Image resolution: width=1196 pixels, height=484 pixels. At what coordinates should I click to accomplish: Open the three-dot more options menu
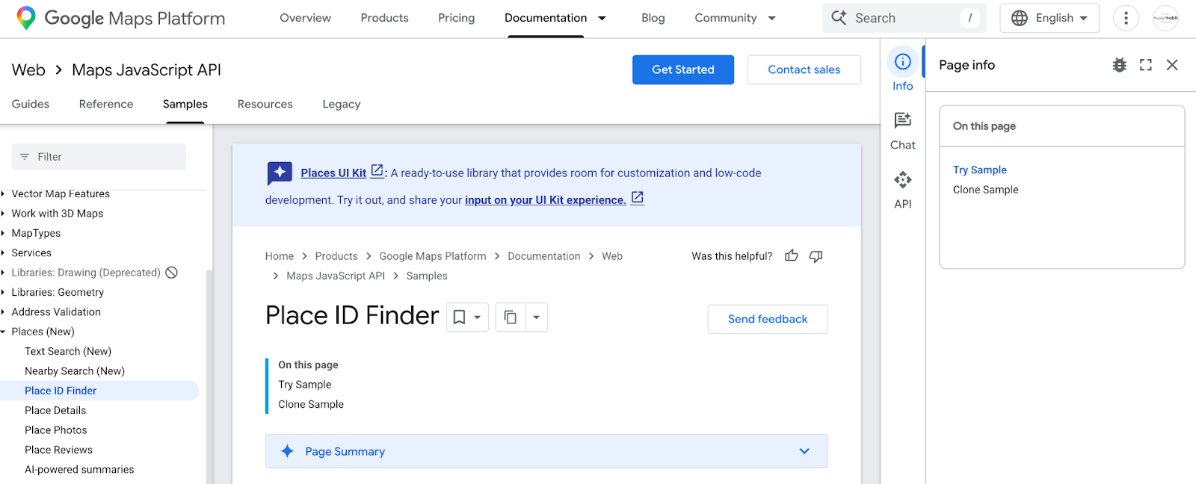pos(1126,18)
